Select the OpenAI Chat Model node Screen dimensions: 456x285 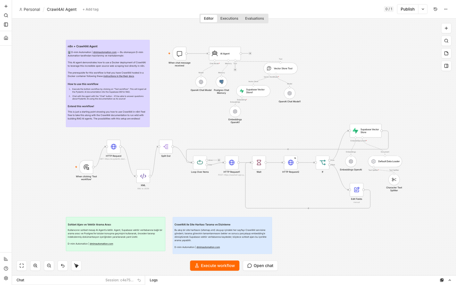point(201,82)
